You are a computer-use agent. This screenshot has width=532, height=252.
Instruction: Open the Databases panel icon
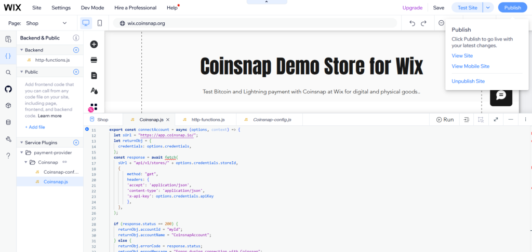pos(8,122)
